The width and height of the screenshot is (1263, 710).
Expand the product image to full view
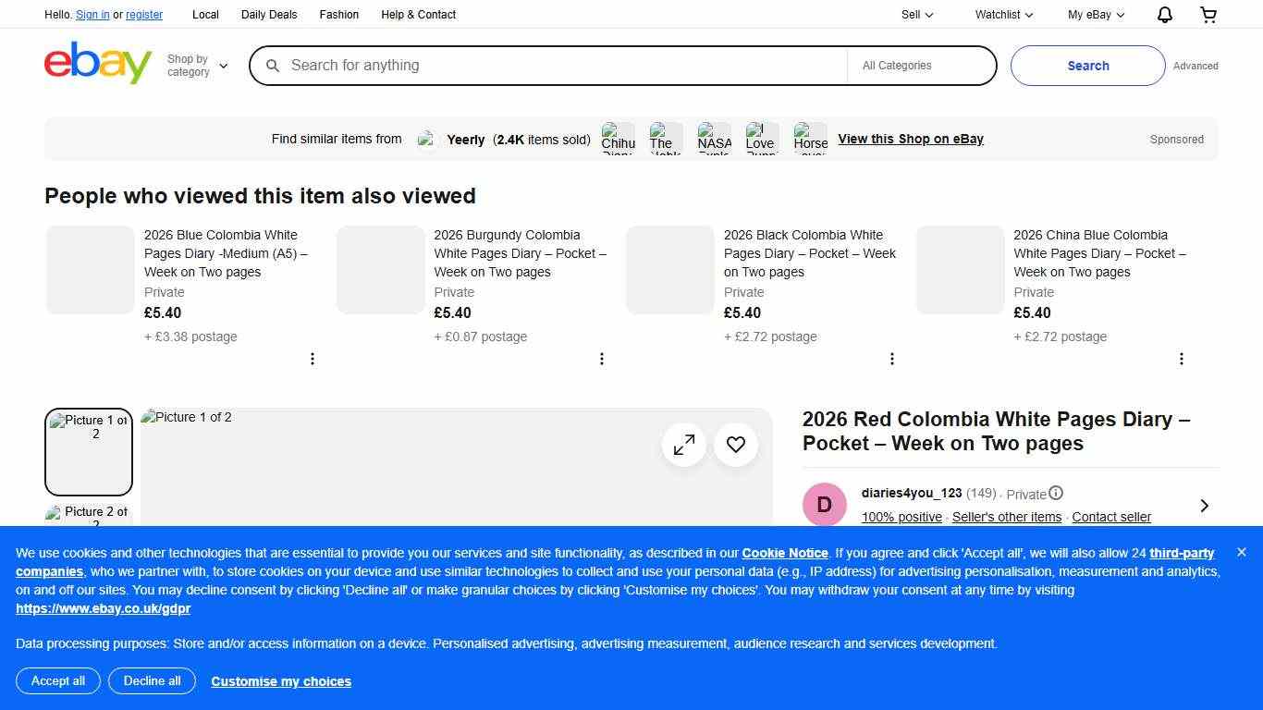(684, 446)
